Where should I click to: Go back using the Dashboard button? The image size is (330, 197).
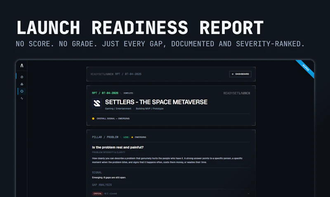240,74
